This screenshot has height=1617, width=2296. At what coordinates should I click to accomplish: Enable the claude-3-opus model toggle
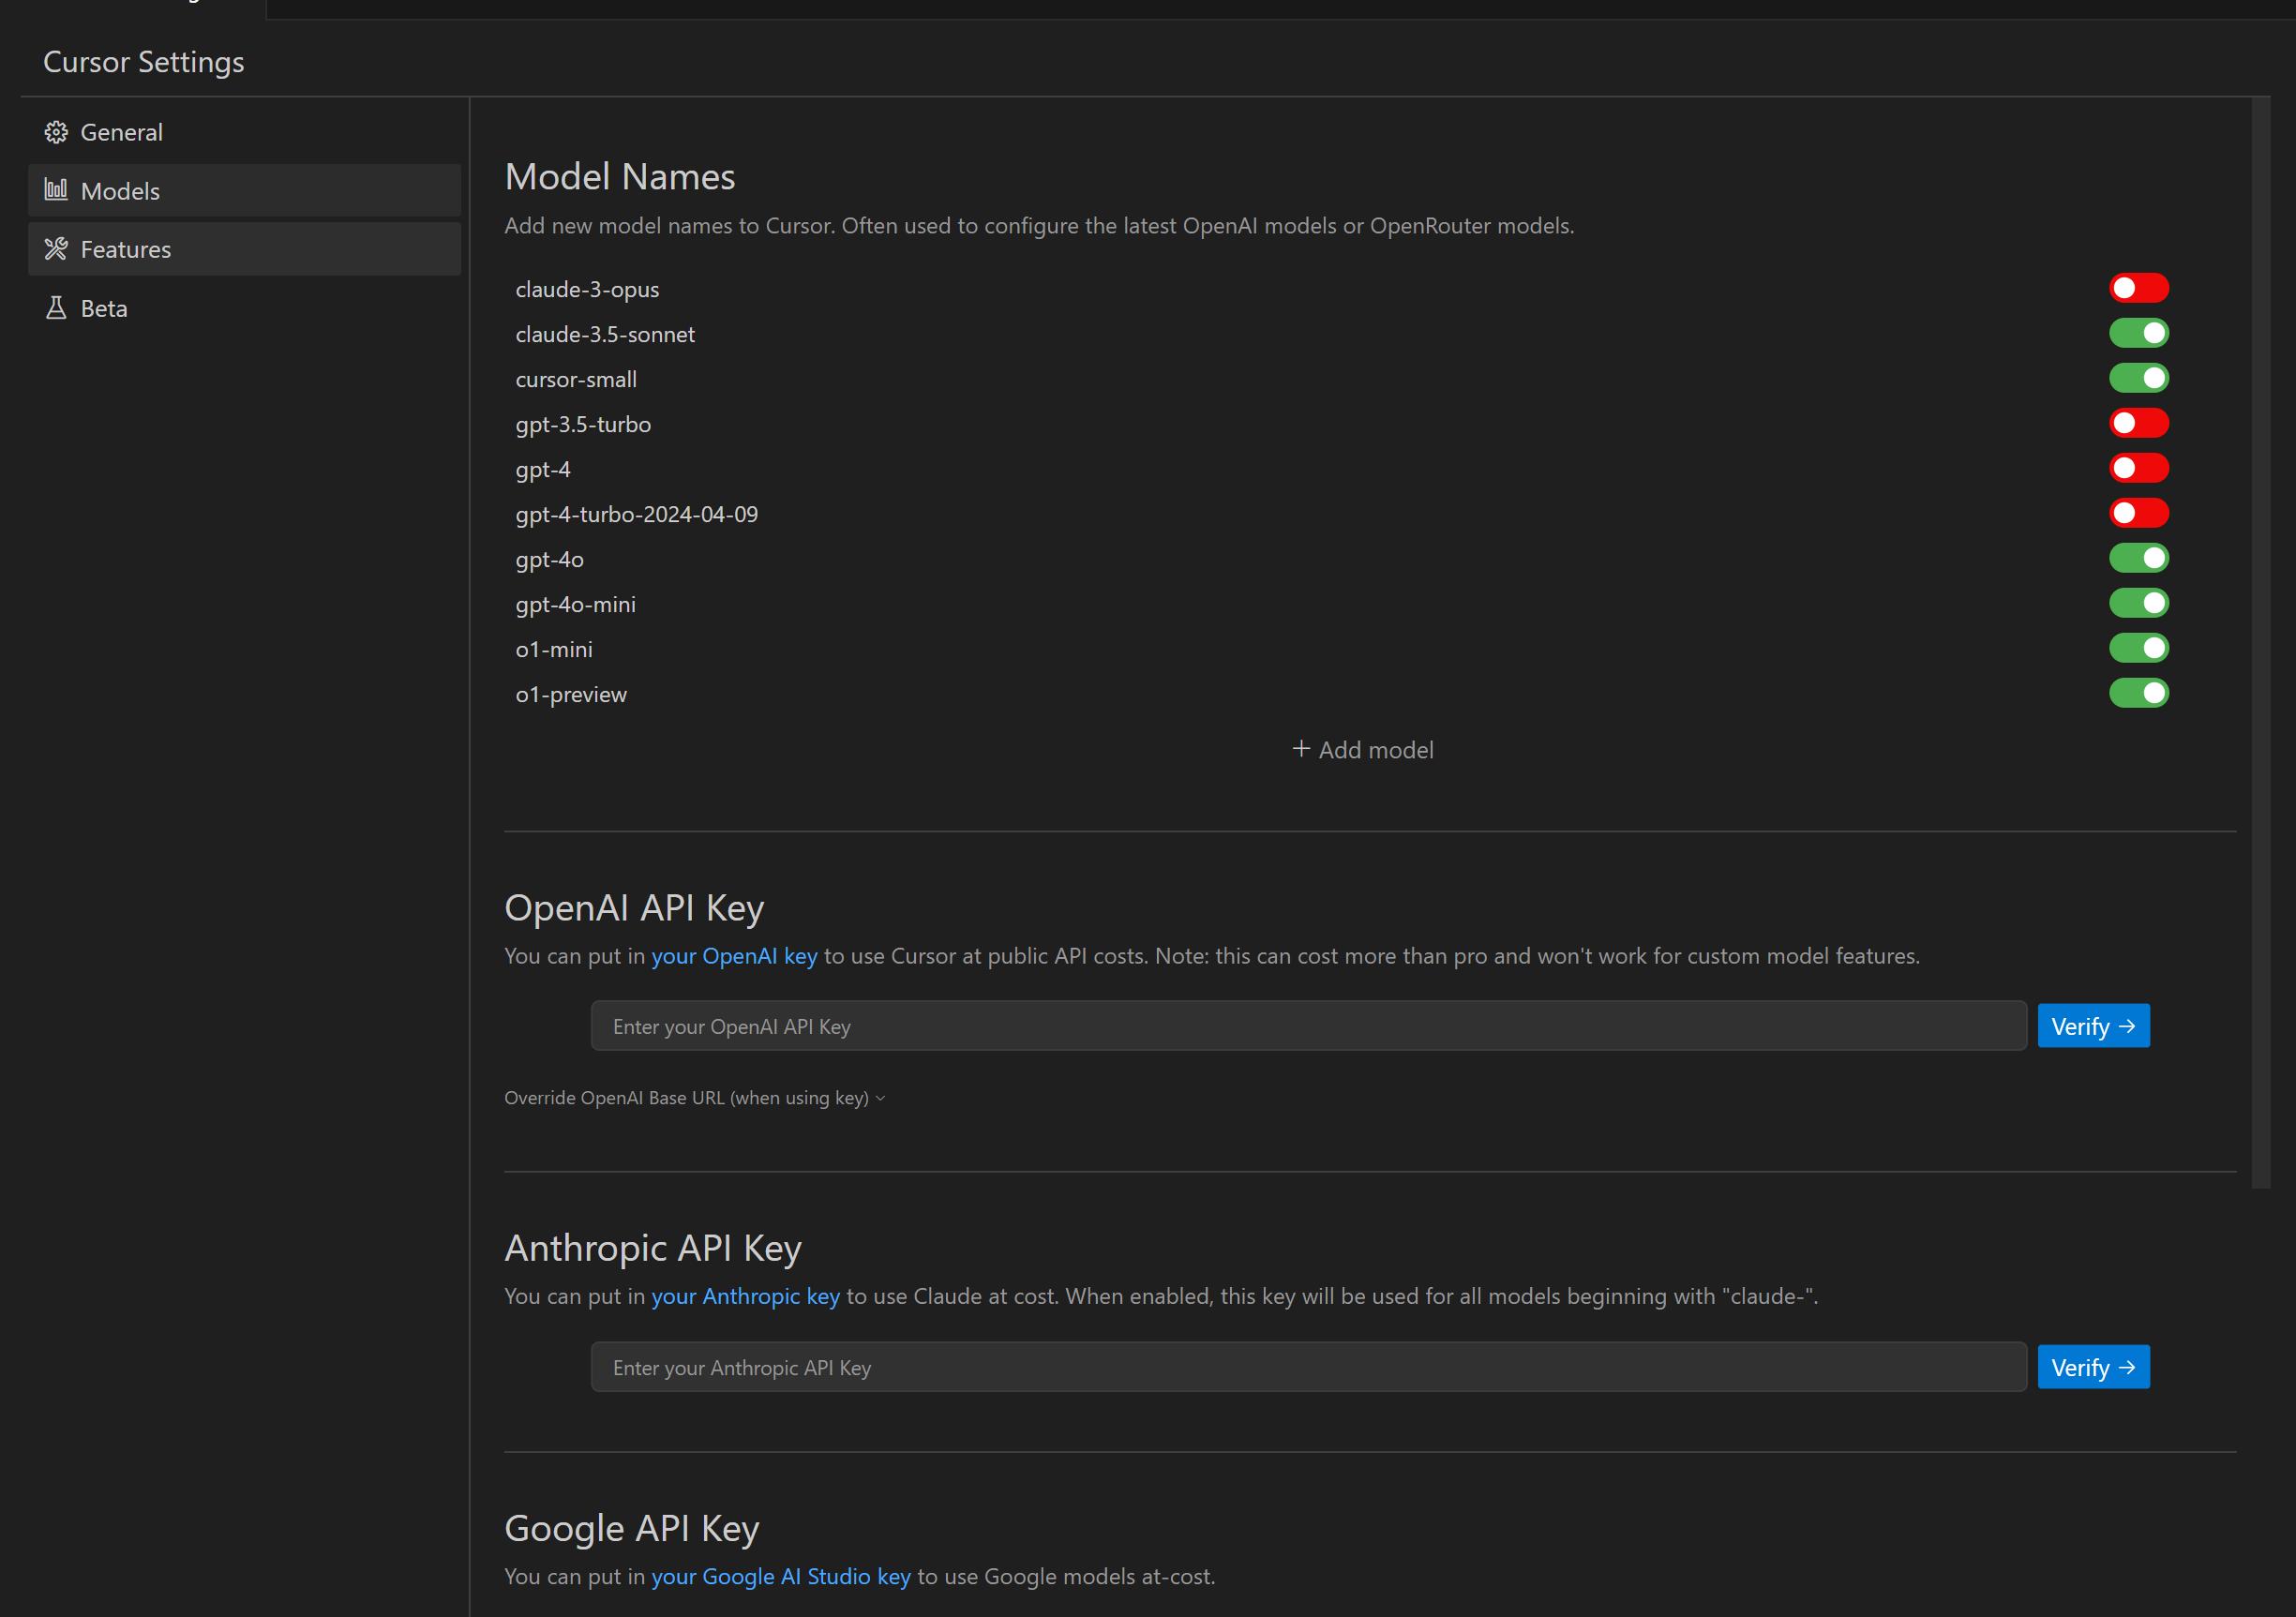[x=2138, y=288]
